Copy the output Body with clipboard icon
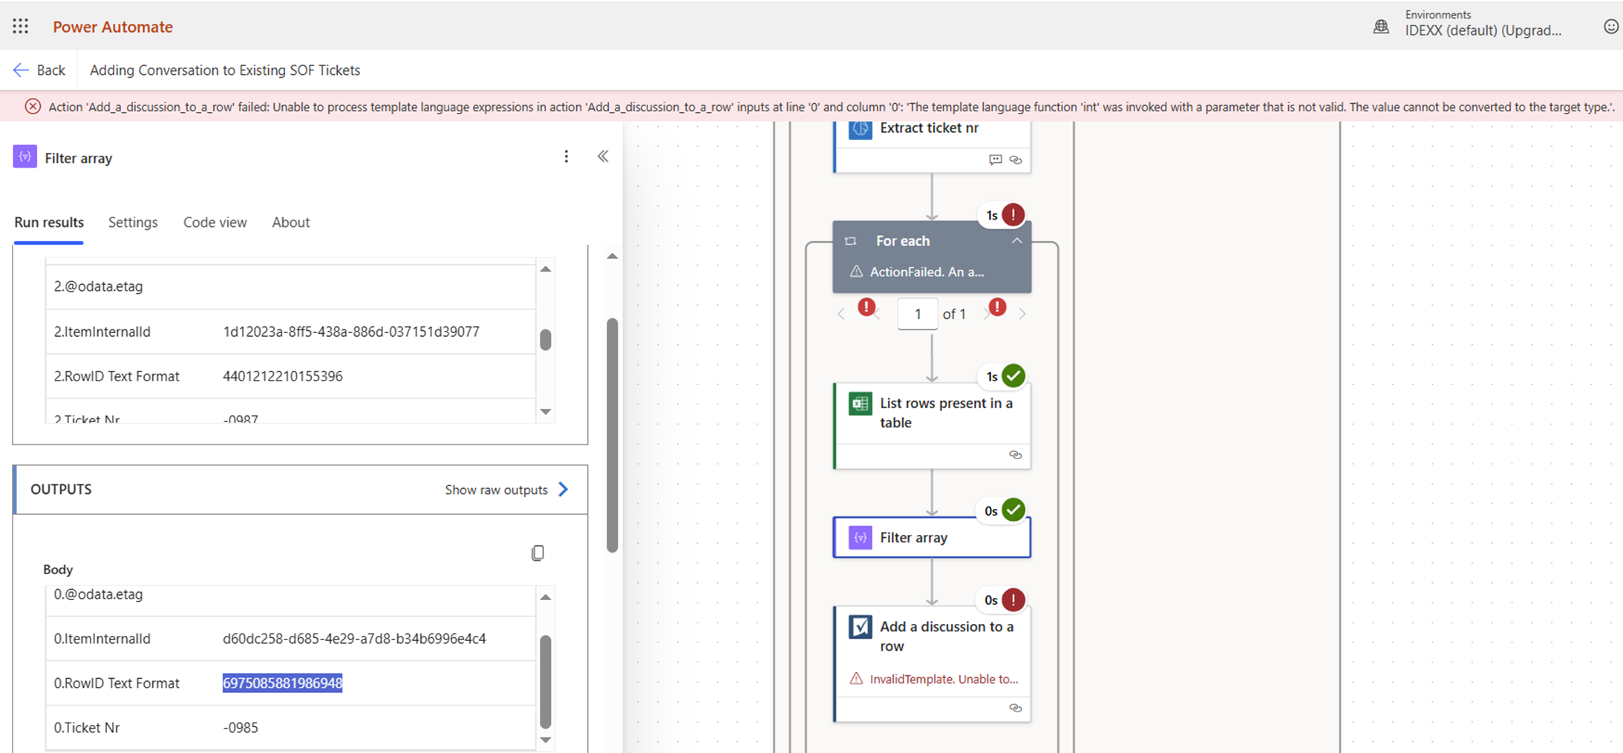The width and height of the screenshot is (1623, 753). pyautogui.click(x=538, y=553)
